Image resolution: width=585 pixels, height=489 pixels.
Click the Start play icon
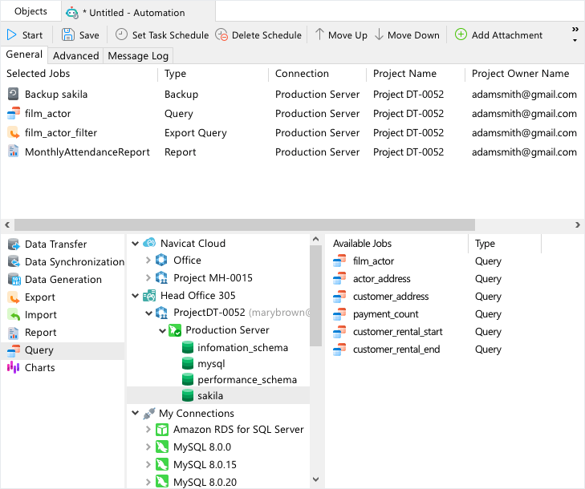click(x=12, y=35)
